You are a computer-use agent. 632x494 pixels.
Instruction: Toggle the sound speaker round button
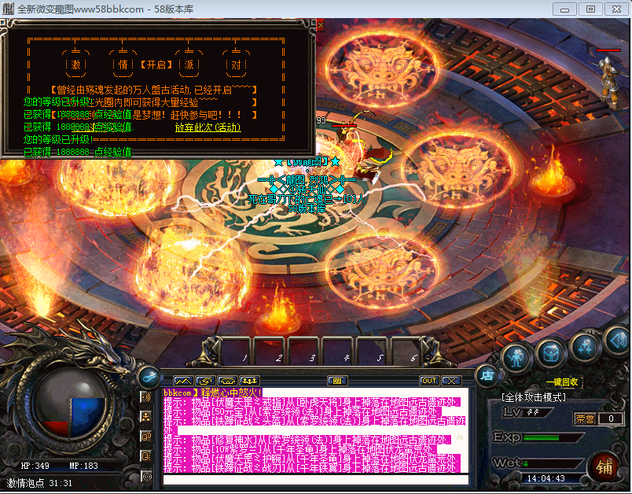coord(619,341)
